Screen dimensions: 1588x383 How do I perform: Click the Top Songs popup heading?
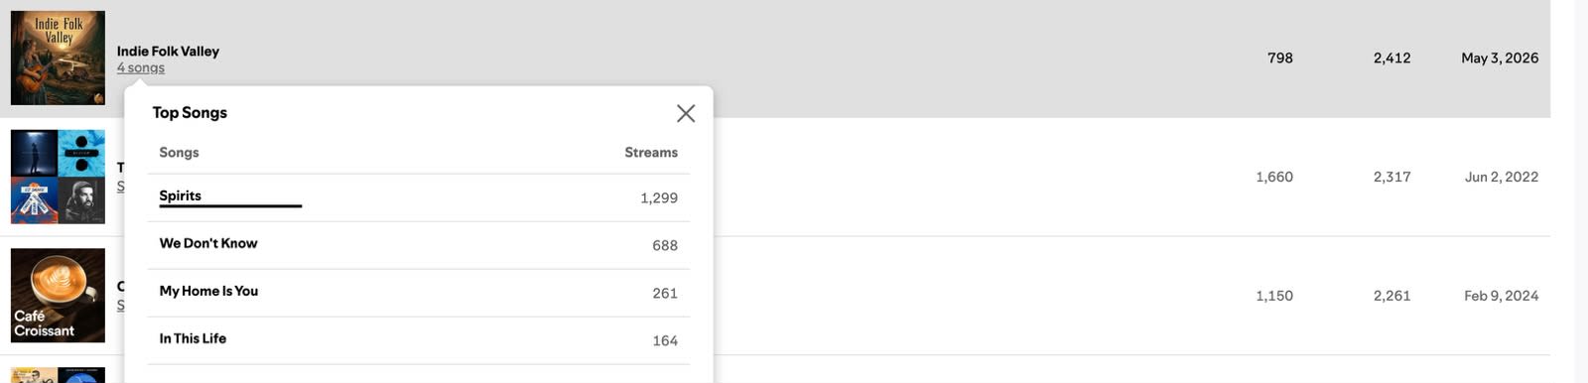click(x=190, y=112)
